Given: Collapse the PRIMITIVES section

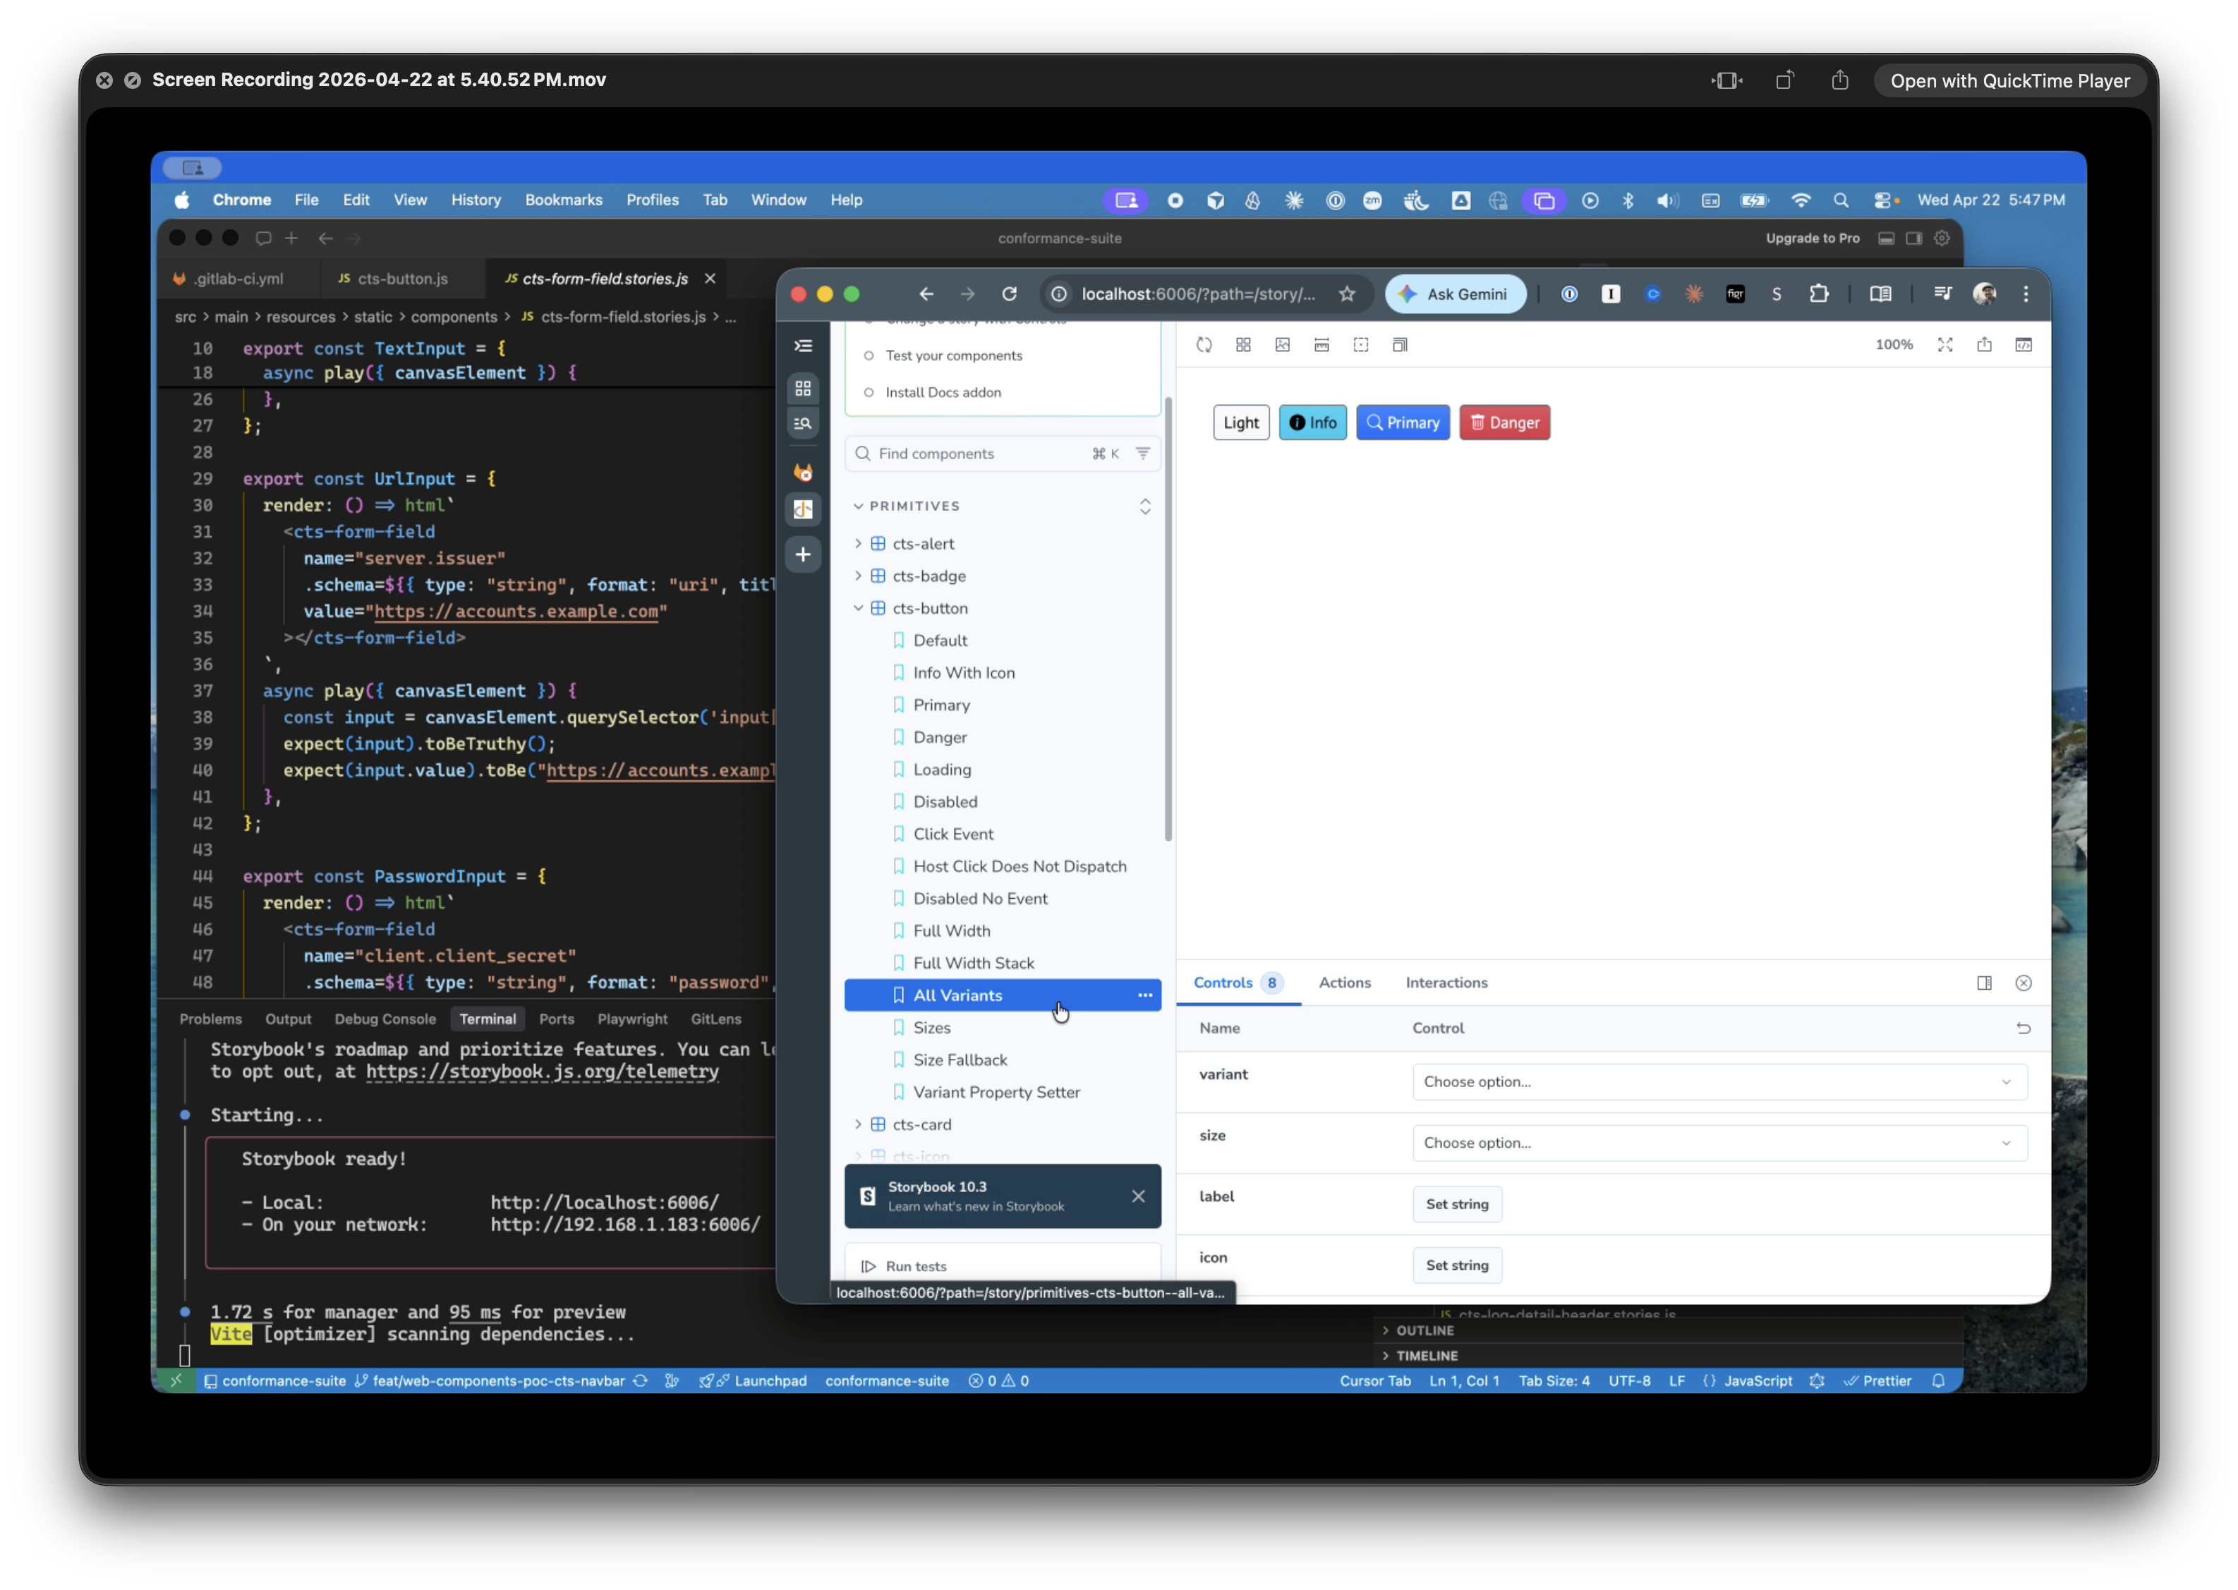Looking at the screenshot, I should [x=907, y=506].
